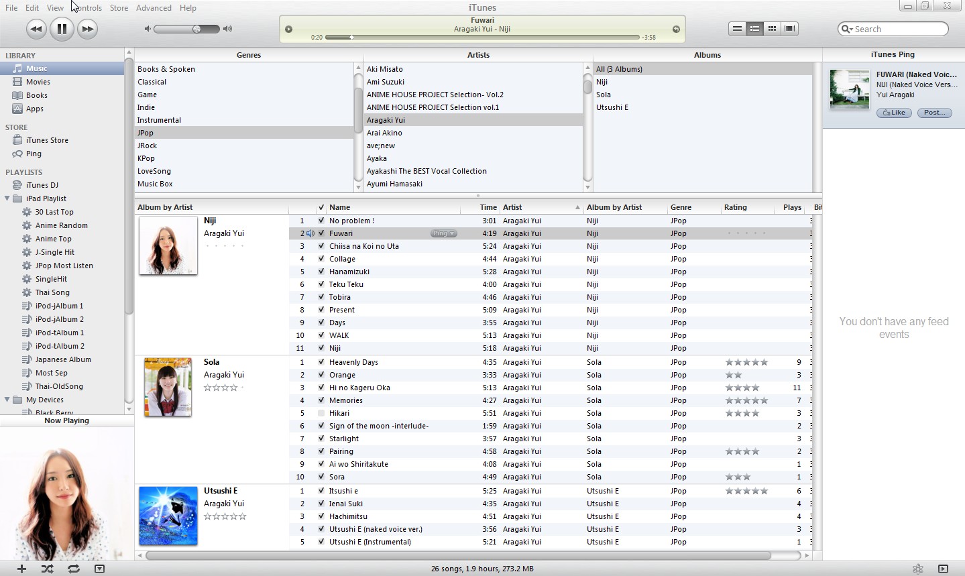Open the Anime Random smart playlist
Image resolution: width=965 pixels, height=576 pixels.
click(x=62, y=225)
